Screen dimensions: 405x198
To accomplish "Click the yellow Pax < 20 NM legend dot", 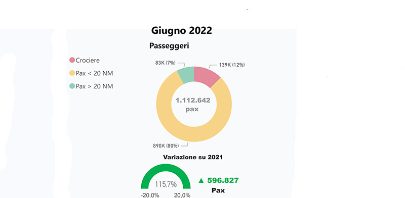I will (x=72, y=73).
